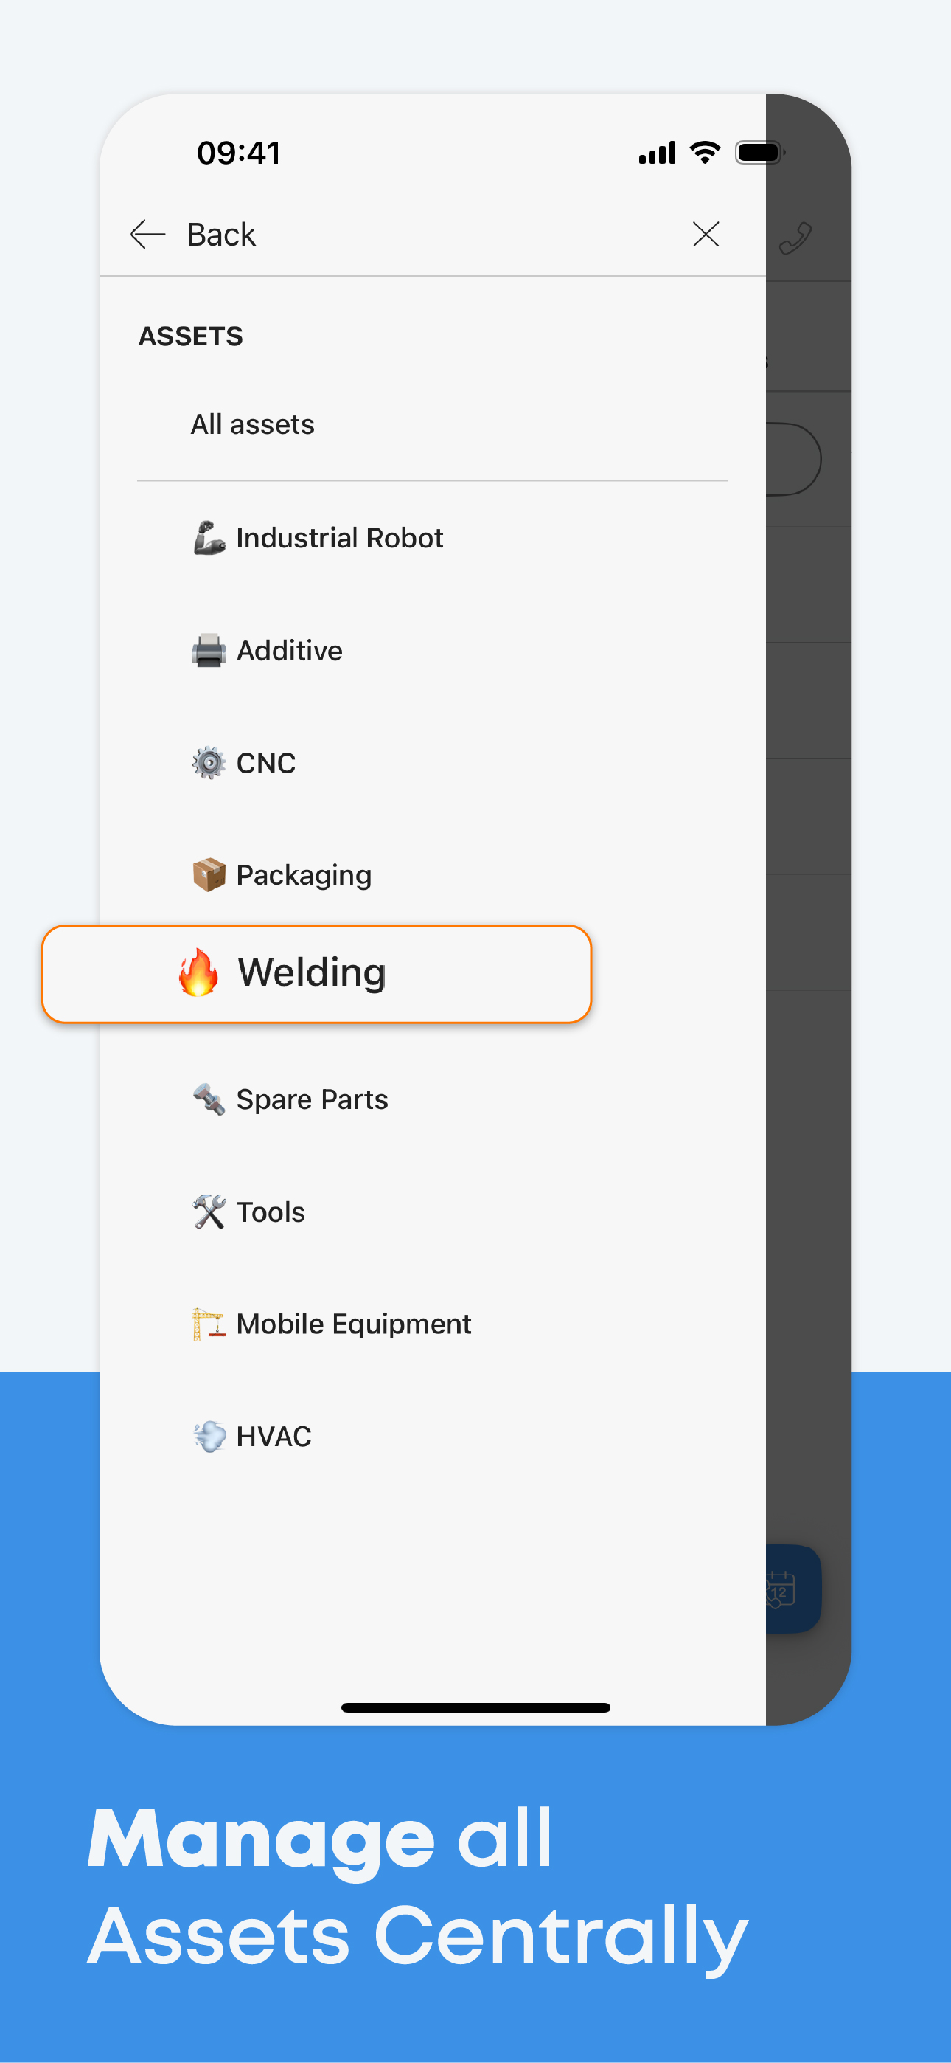
Task: Tap the crane icon beside Mobile Equipment
Action: 209,1324
